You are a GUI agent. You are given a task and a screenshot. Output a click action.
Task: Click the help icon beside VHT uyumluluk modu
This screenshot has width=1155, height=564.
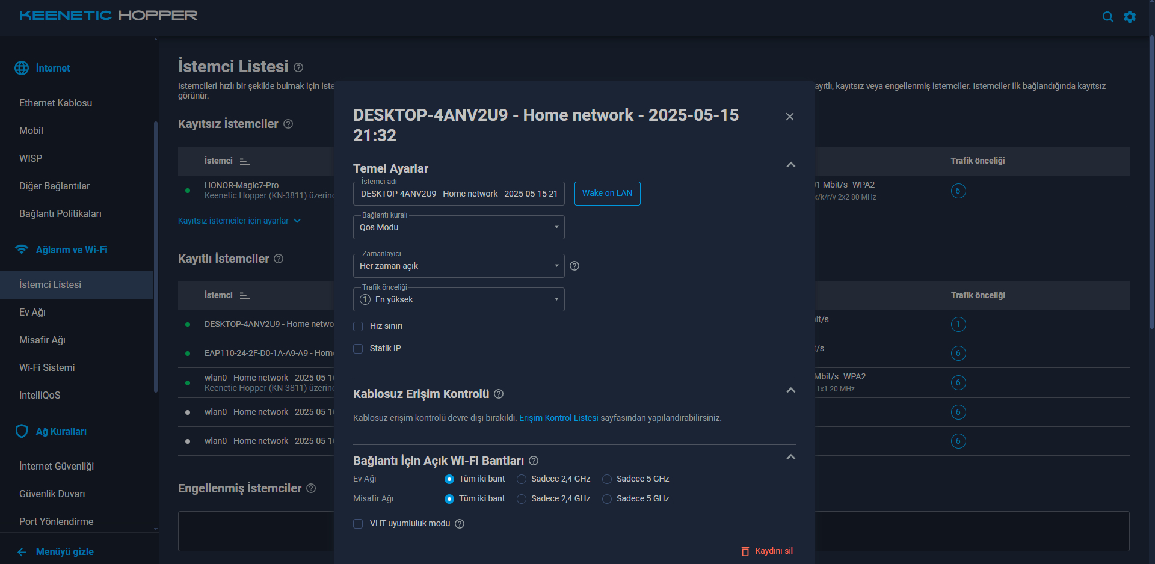click(x=460, y=524)
